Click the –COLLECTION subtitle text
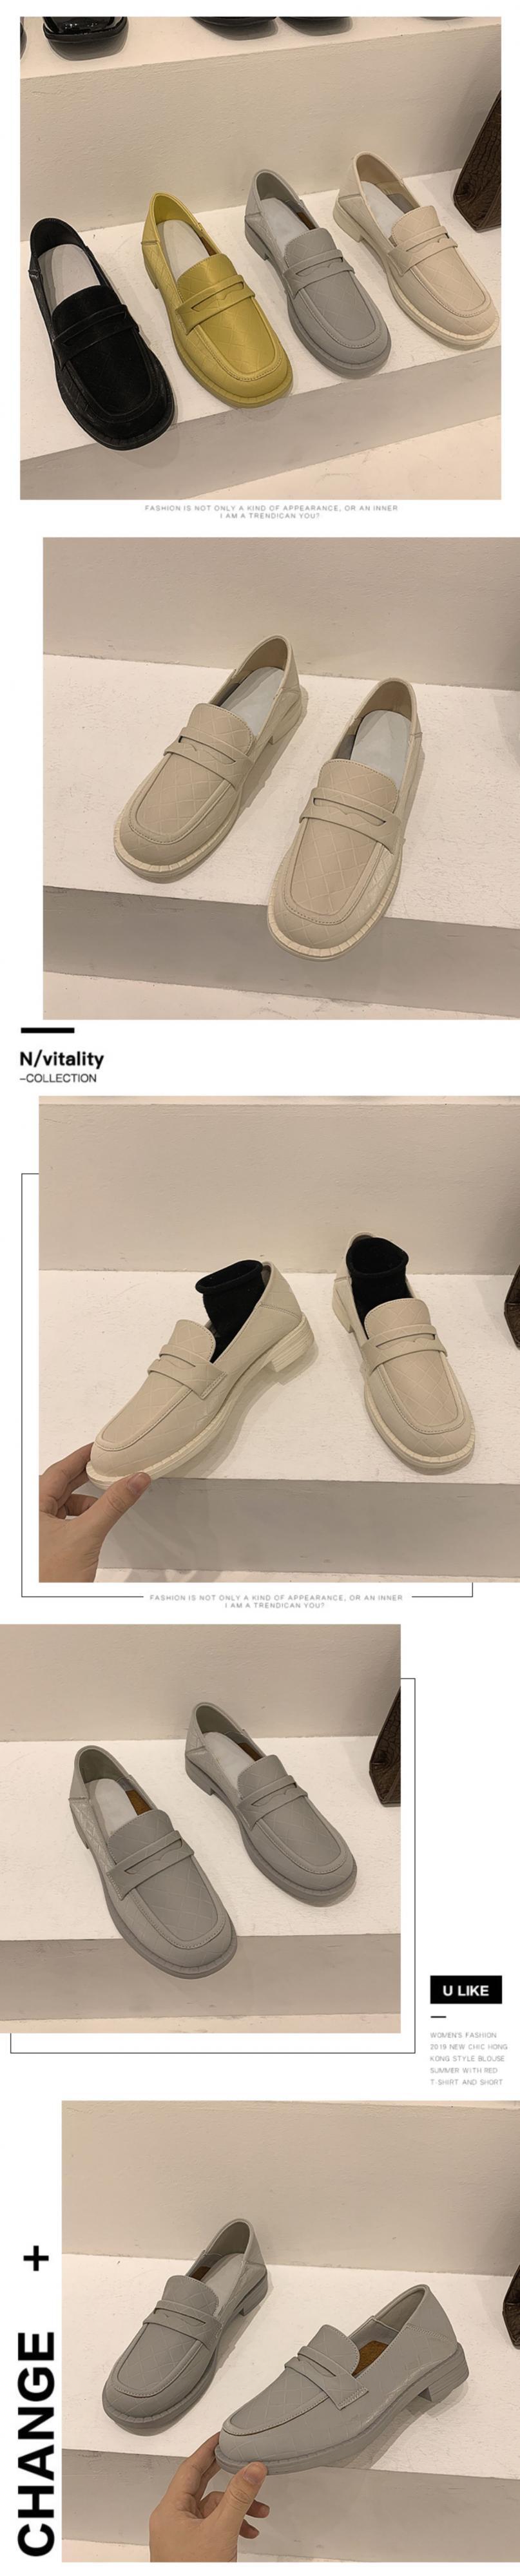The image size is (520, 2576). 59,1078
